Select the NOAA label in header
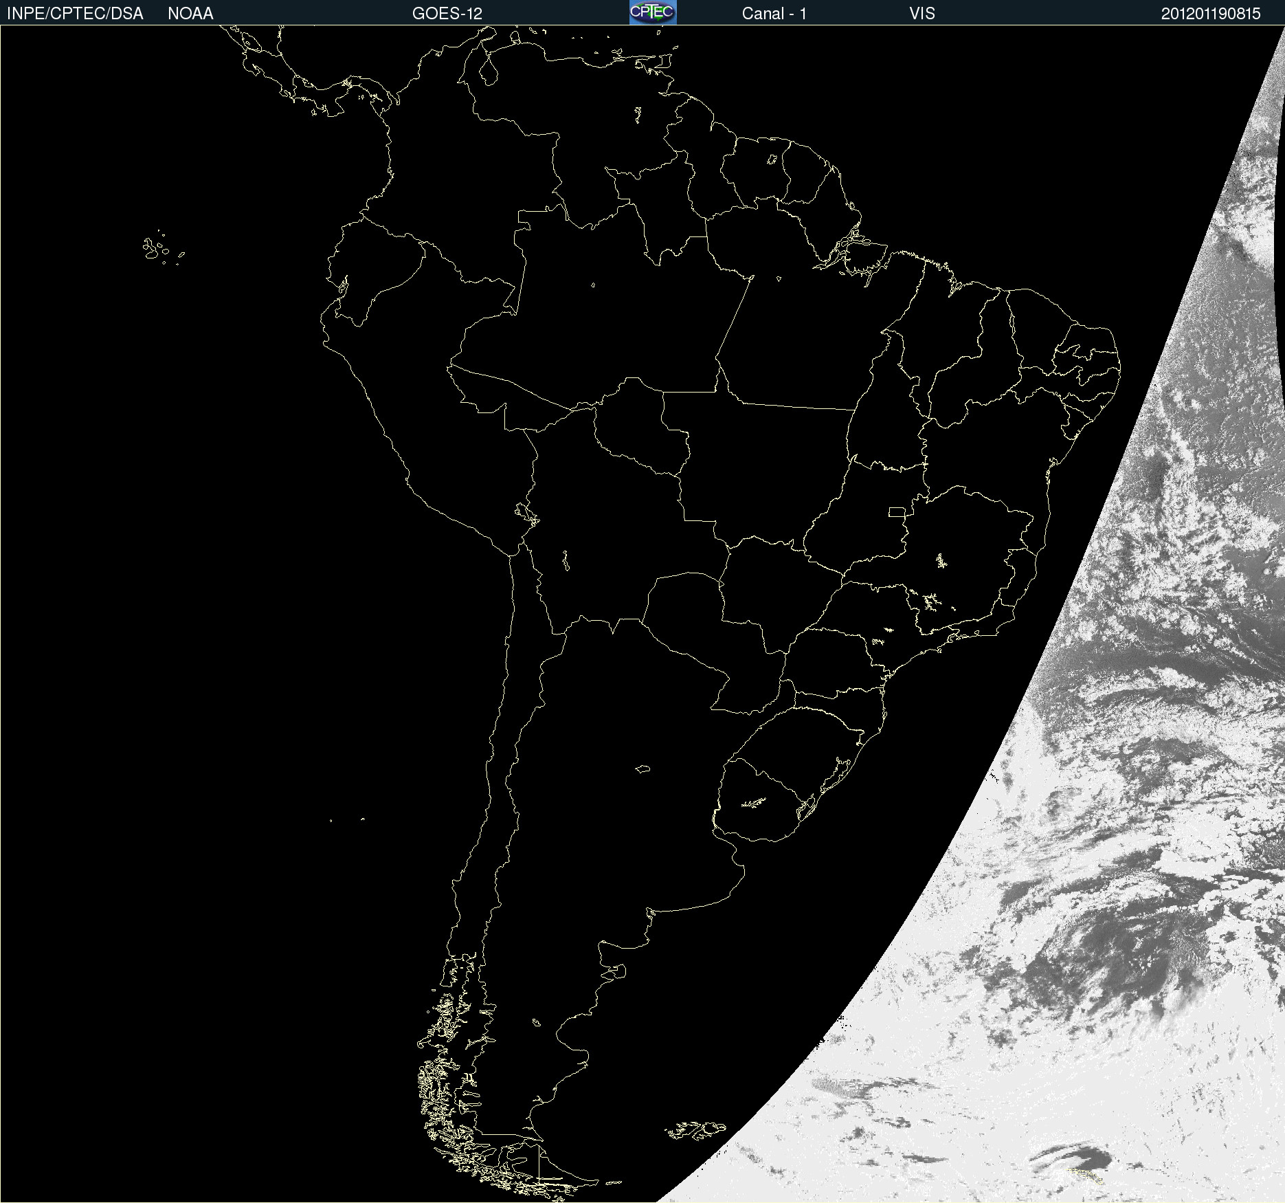The image size is (1285, 1203). [190, 14]
